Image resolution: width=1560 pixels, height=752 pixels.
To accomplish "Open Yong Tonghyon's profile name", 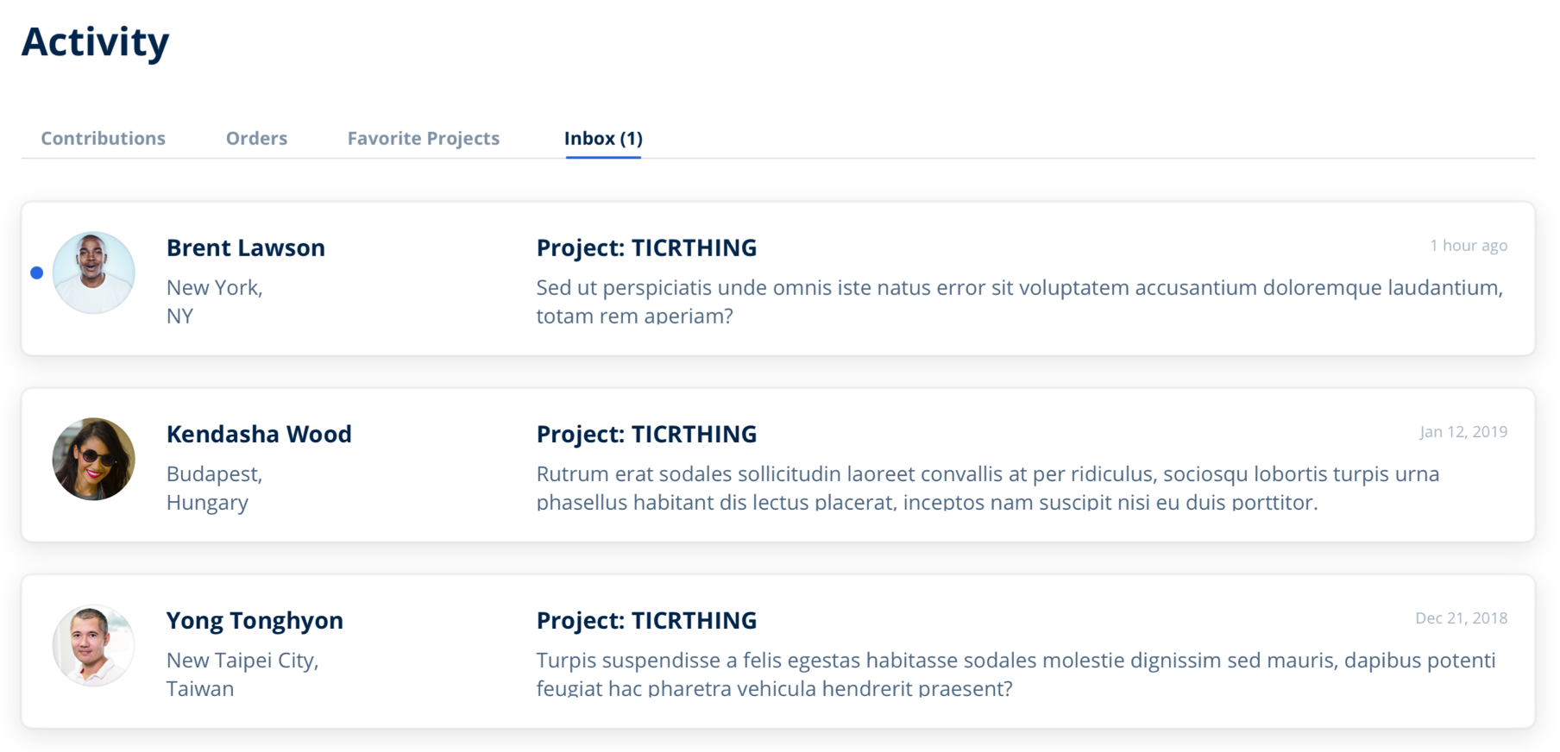I will click(255, 621).
